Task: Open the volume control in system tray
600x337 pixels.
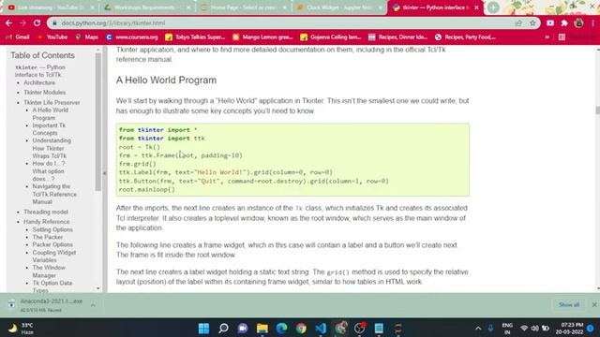Action: tap(535, 329)
